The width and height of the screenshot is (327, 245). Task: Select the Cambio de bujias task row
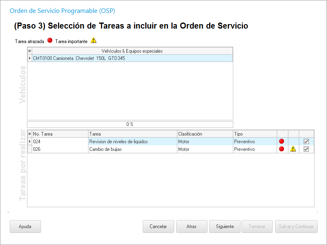pyautogui.click(x=132, y=149)
